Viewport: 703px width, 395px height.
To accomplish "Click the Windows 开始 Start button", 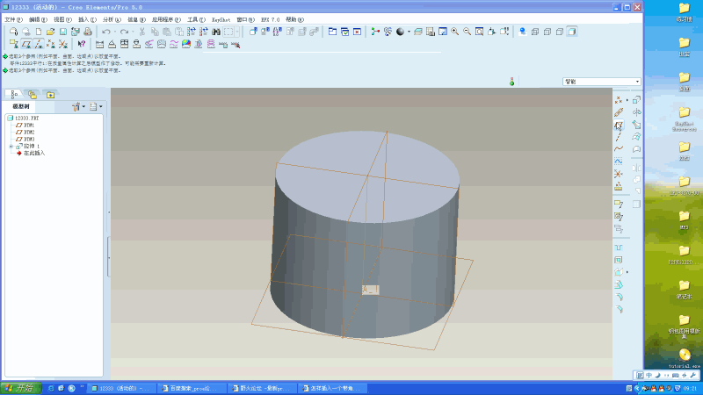I will point(21,388).
